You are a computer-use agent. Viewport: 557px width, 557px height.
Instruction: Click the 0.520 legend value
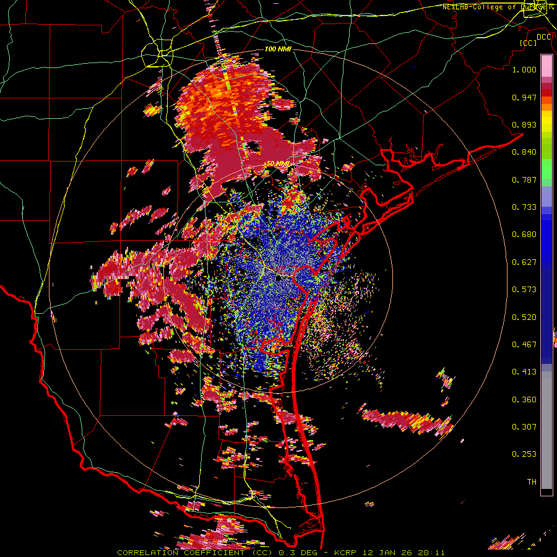coord(524,317)
